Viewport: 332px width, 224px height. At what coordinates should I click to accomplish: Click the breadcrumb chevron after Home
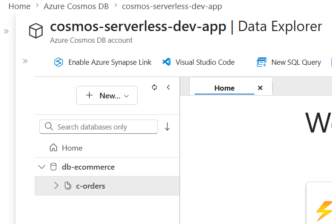37,6
